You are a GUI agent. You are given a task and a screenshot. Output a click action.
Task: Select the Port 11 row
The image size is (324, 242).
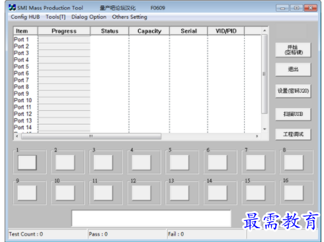point(138,107)
